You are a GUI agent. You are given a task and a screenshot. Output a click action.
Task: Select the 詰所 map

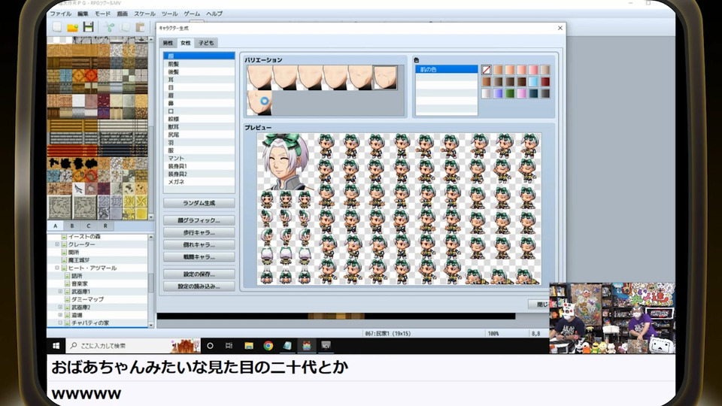[x=77, y=276]
